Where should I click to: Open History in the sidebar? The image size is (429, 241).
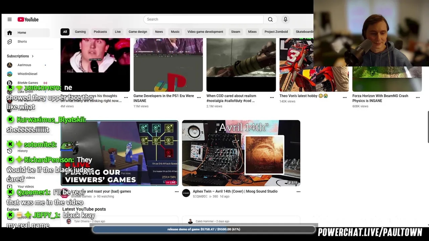pos(22,151)
